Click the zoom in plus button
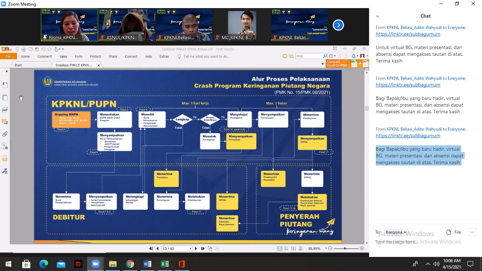The height and width of the screenshot is (271, 482). coord(362,248)
